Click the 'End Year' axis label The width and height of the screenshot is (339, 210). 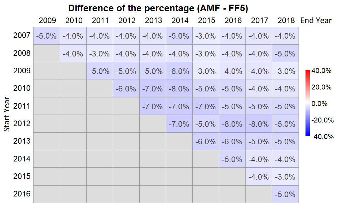click(x=316, y=20)
